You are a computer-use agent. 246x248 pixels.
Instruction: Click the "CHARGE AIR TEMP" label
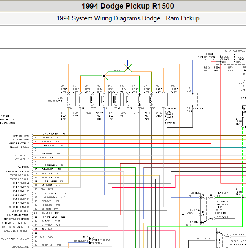tap(18, 215)
